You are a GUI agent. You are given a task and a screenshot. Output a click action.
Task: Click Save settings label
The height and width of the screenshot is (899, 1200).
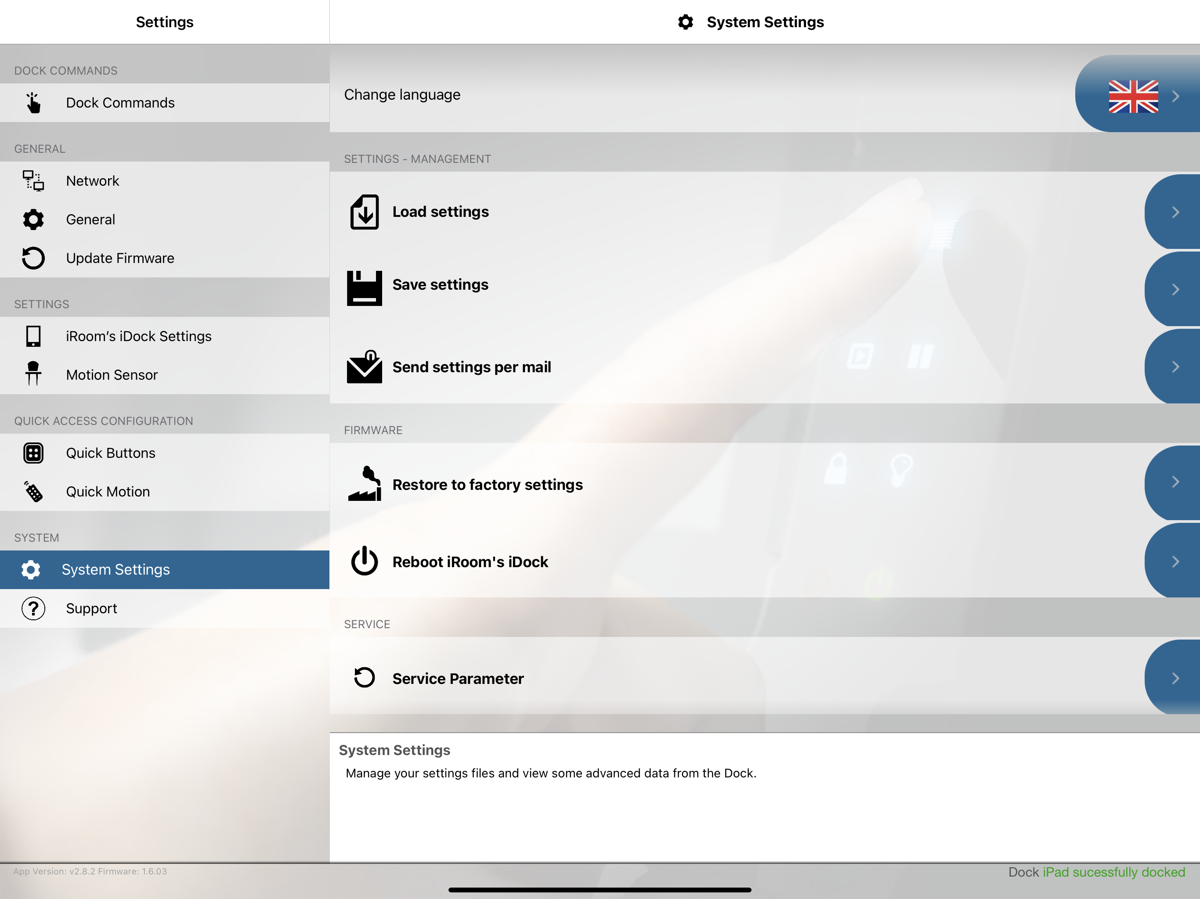(441, 284)
